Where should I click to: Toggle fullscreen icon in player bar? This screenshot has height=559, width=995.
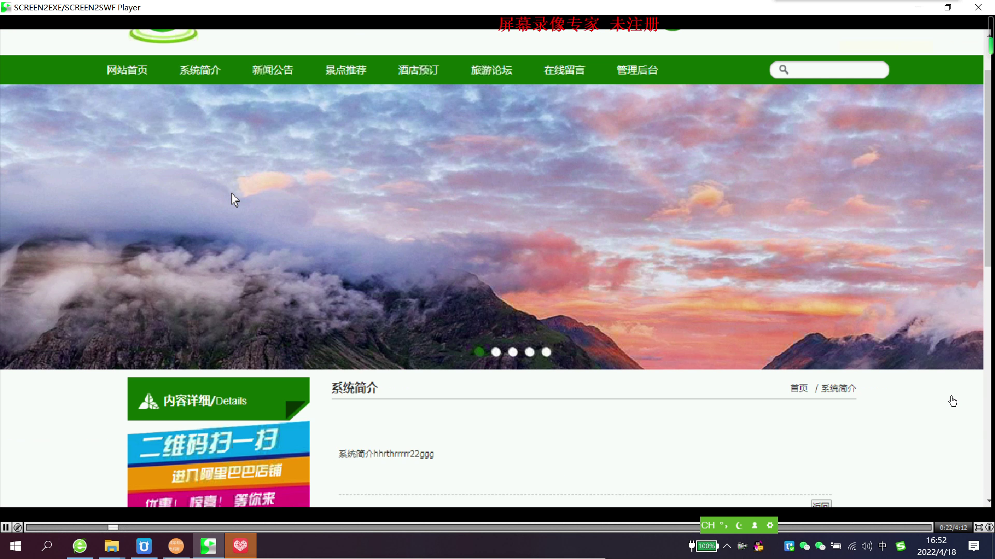point(978,527)
